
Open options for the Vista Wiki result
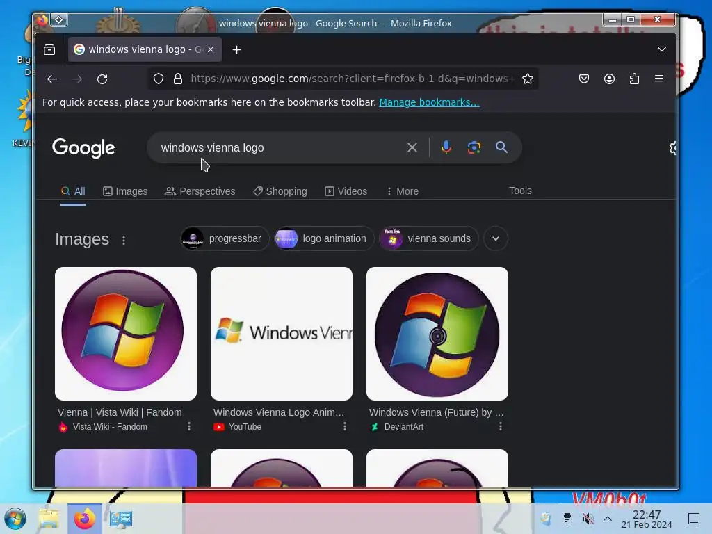[189, 426]
